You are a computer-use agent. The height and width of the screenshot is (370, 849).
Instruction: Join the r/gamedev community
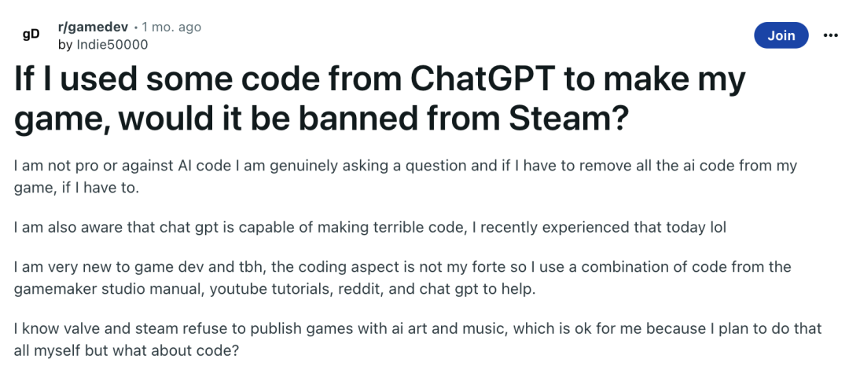(781, 35)
